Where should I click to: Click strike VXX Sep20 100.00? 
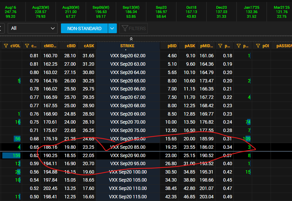128,172
